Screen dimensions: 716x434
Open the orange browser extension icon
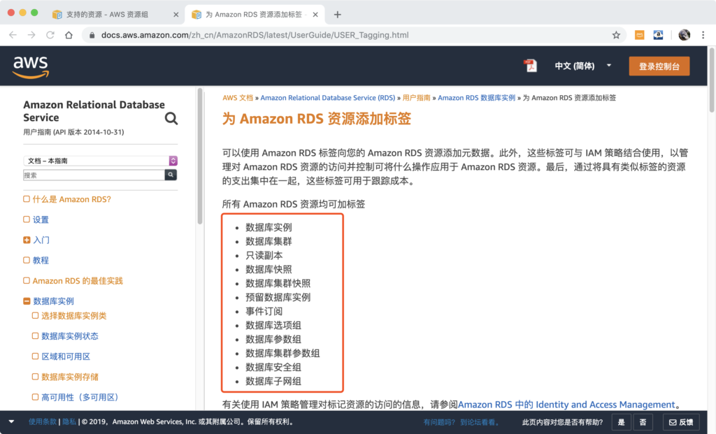(x=639, y=35)
